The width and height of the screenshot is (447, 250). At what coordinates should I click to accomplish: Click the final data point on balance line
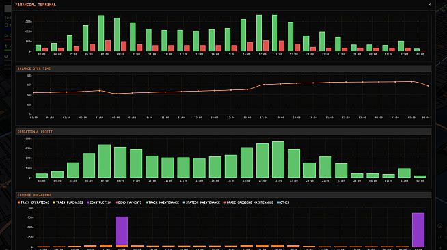pos(428,85)
